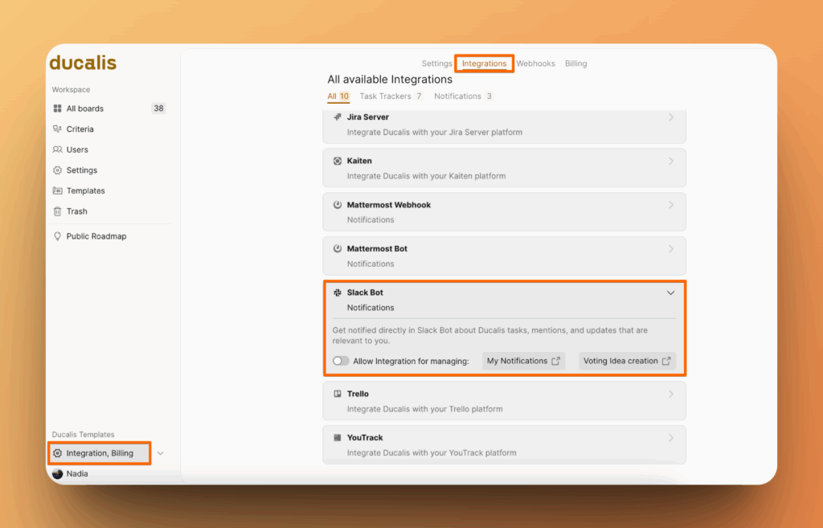Click the Slack Bot logo icon
This screenshot has height=528, width=823.
[x=338, y=293]
